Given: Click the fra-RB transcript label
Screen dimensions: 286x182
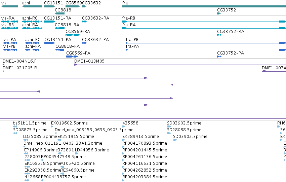Looking at the screenshot, I should (129, 18).
